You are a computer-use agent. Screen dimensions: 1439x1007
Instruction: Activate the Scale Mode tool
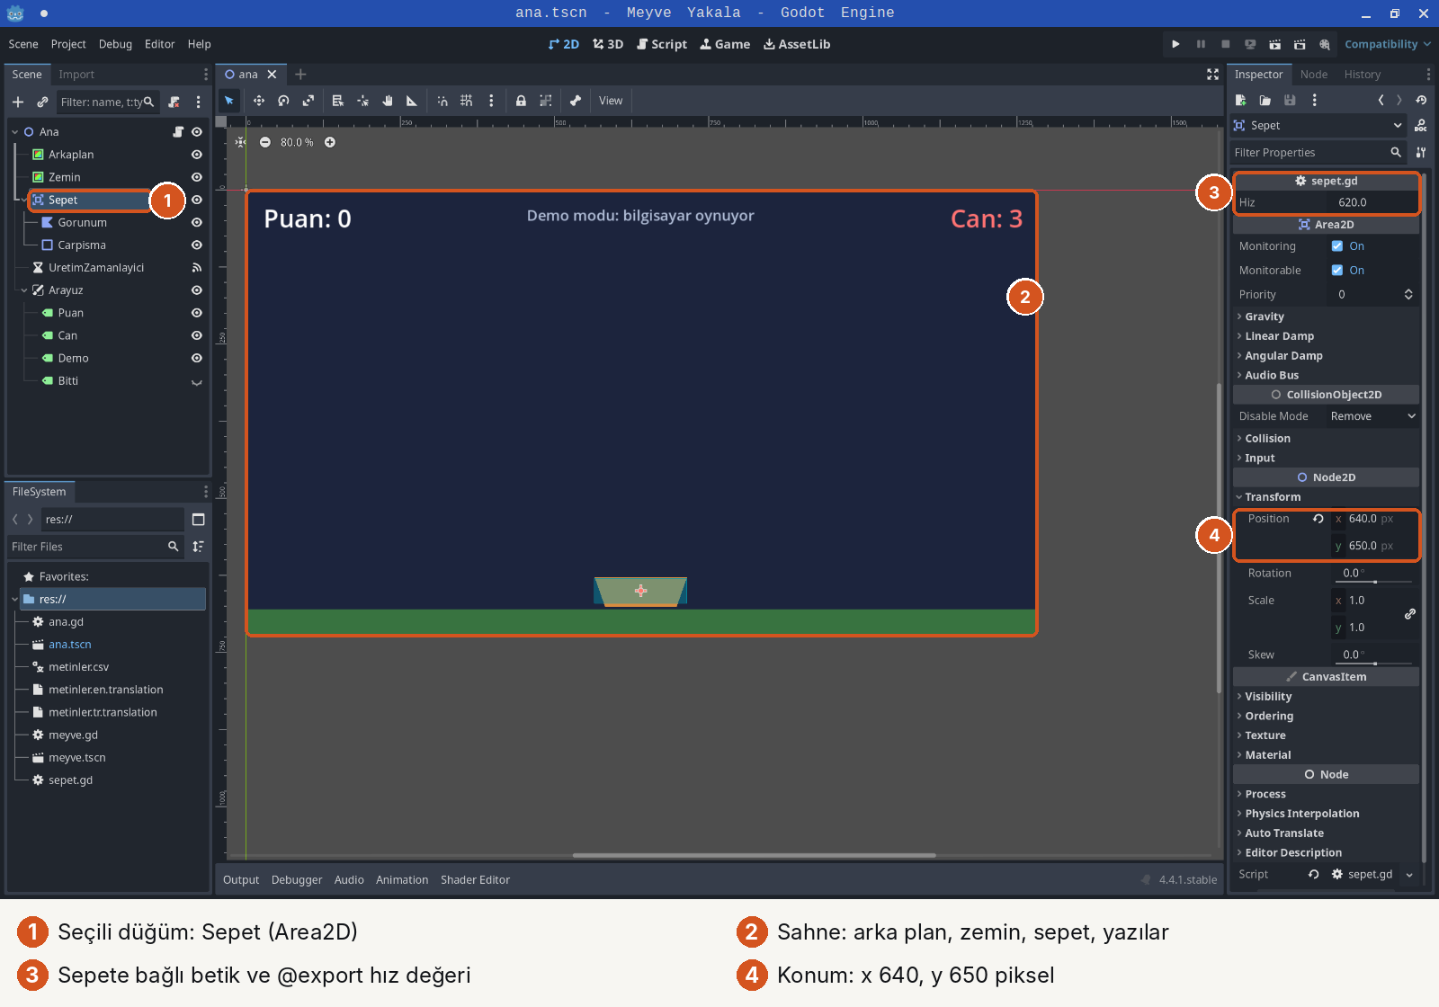pyautogui.click(x=308, y=101)
